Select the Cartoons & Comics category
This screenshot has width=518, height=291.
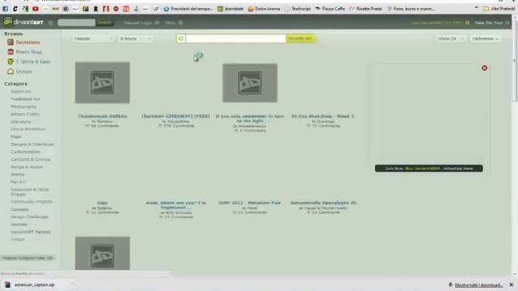tap(31, 159)
